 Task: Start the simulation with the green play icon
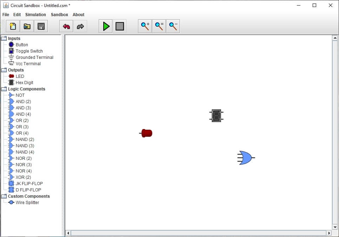106,26
